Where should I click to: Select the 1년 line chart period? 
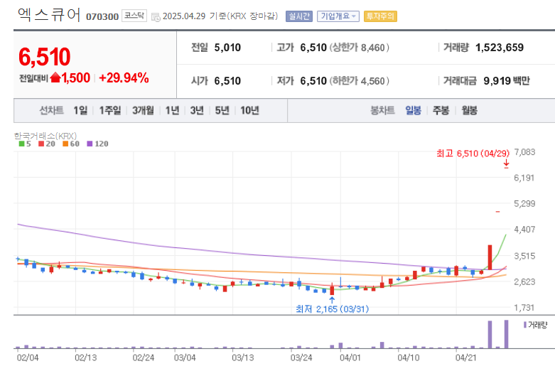point(173,110)
